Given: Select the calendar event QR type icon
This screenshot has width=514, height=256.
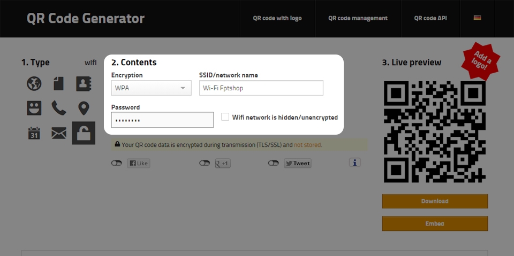Looking at the screenshot, I should pyautogui.click(x=34, y=133).
